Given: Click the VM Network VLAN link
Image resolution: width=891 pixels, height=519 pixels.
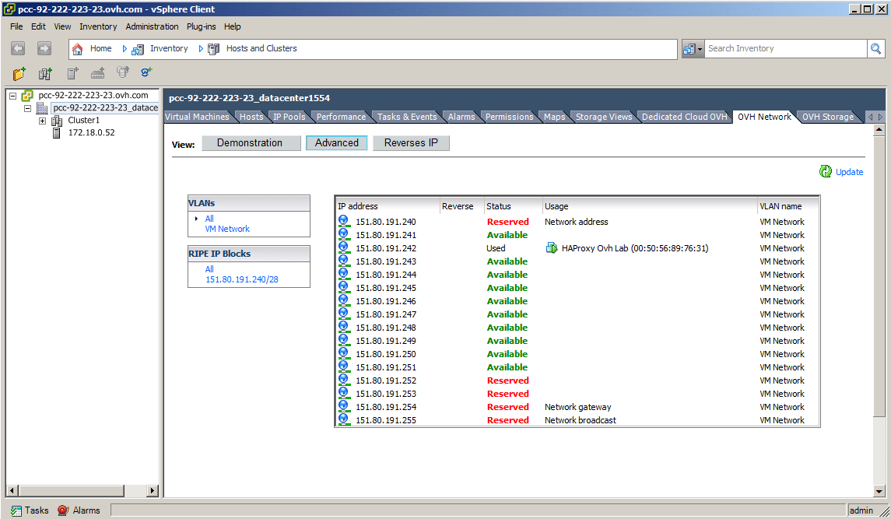Looking at the screenshot, I should 227,229.
